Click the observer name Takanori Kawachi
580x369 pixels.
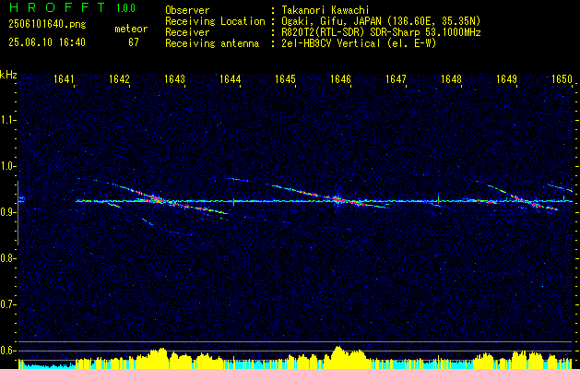click(x=326, y=10)
